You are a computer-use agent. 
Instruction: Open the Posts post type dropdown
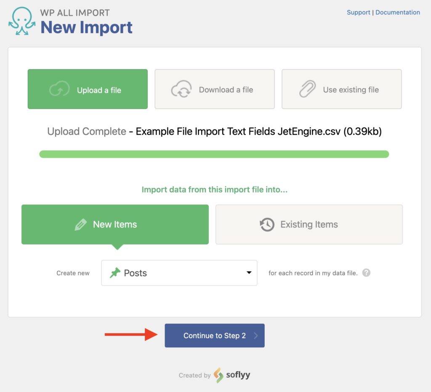(x=179, y=272)
